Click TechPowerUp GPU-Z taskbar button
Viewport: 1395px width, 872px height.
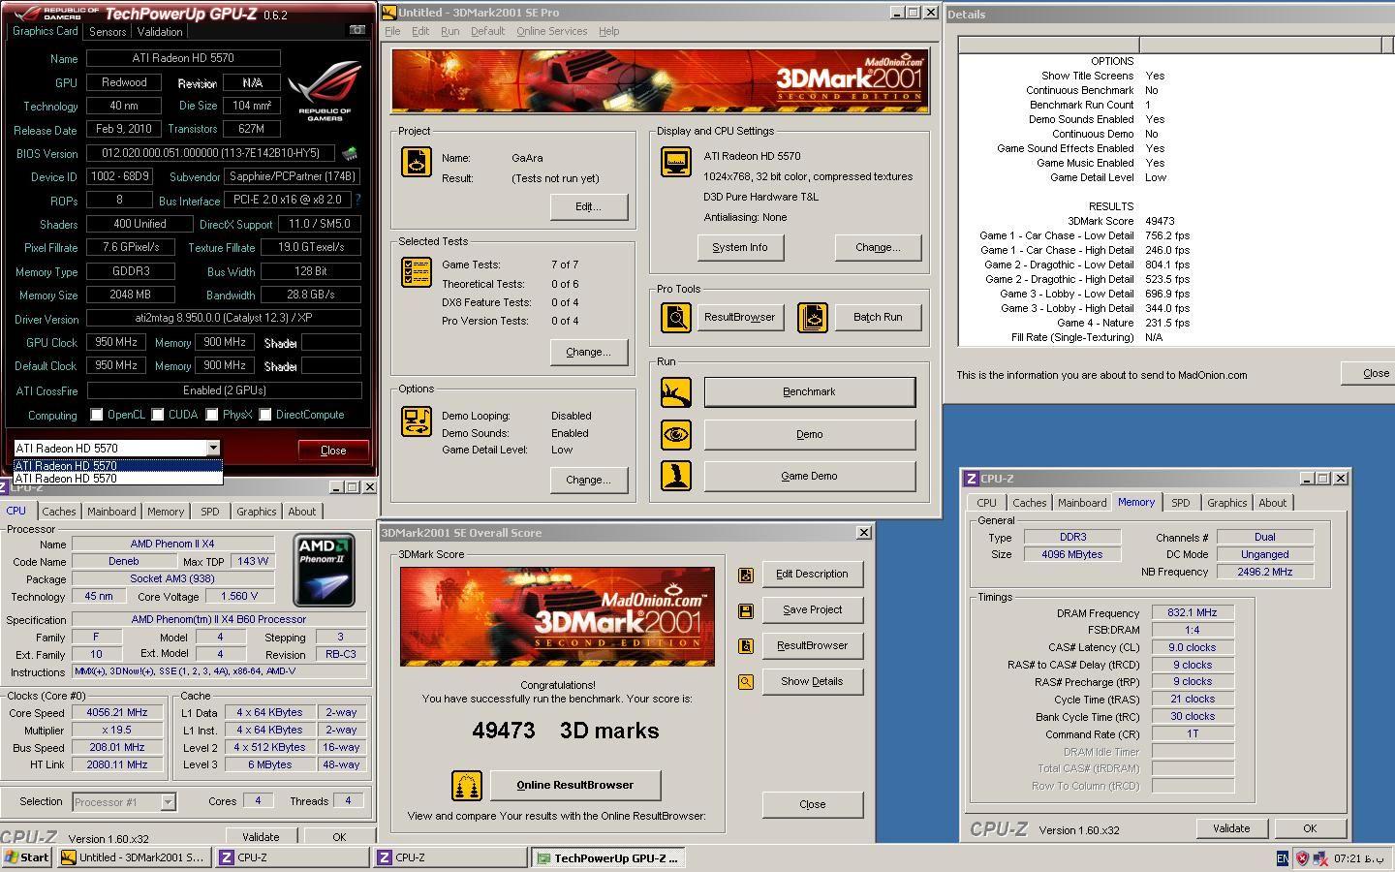[x=609, y=857]
